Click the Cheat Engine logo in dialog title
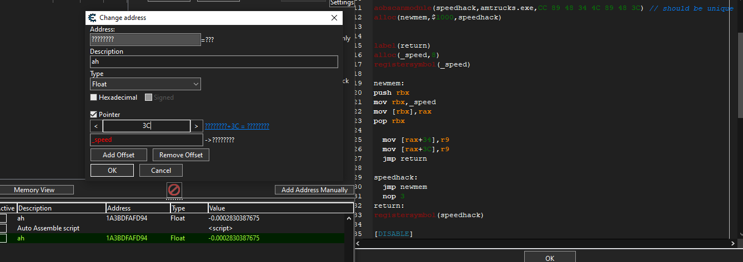The image size is (743, 262). 92,18
